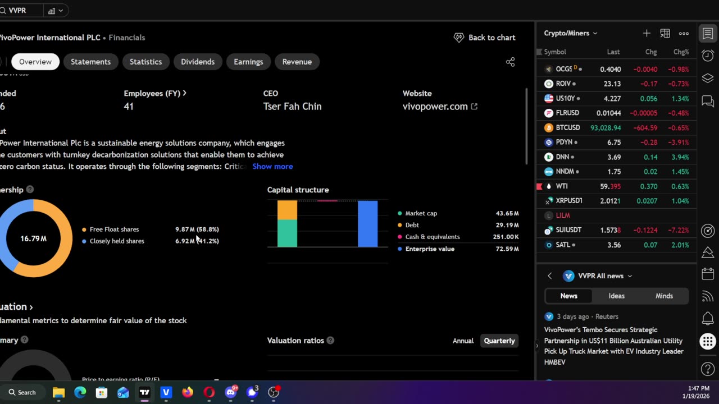This screenshot has width=719, height=404.
Task: Open the chart type dropdown near VVPR
Action: coord(56,10)
